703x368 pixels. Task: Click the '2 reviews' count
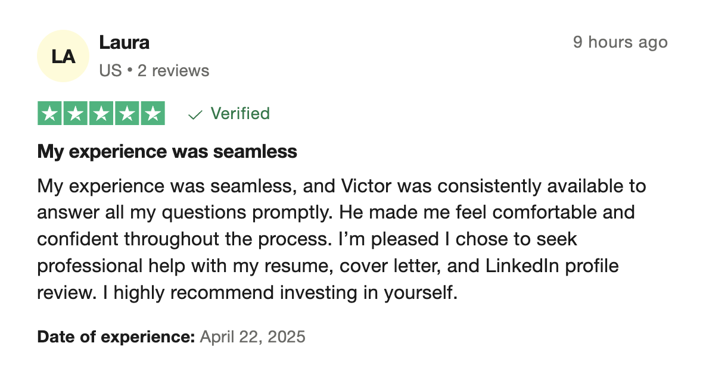[x=173, y=71]
